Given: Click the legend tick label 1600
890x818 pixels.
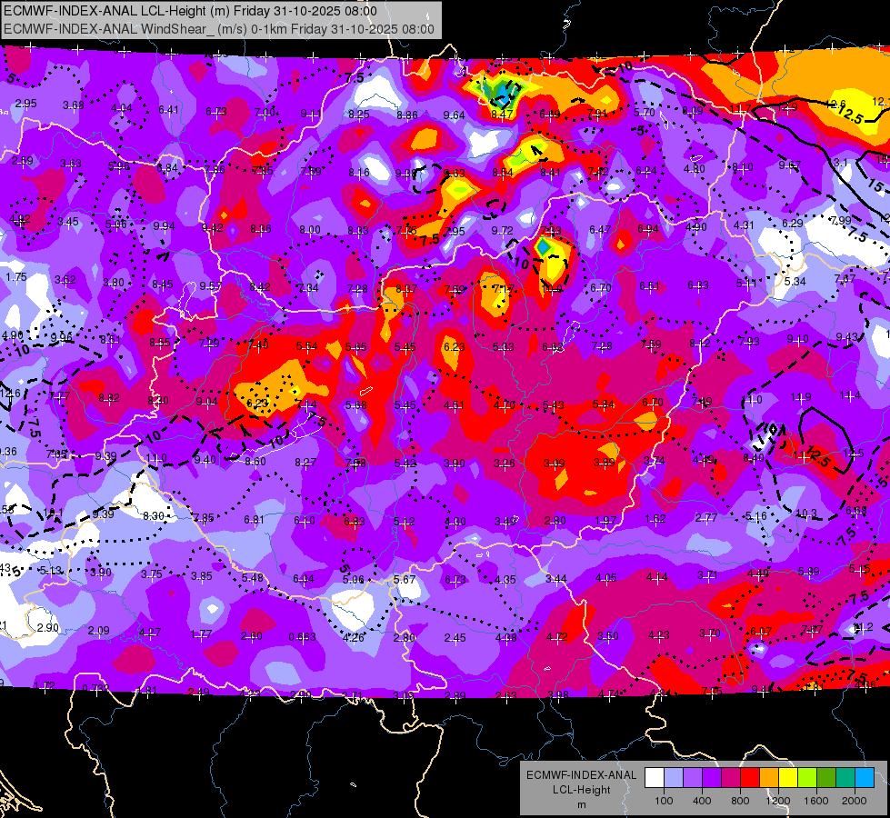Looking at the screenshot, I should tap(815, 801).
